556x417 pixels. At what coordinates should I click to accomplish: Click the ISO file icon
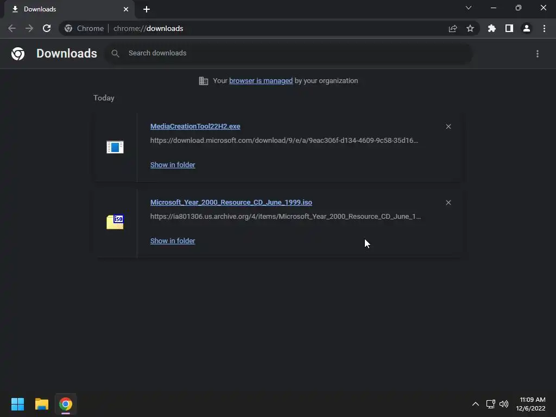tap(115, 222)
